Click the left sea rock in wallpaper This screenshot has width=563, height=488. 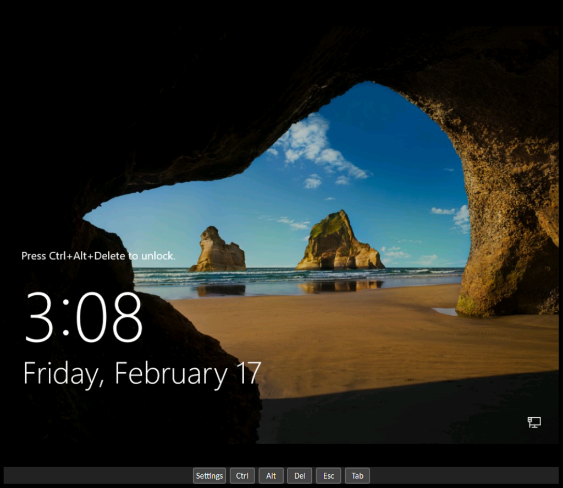(218, 250)
